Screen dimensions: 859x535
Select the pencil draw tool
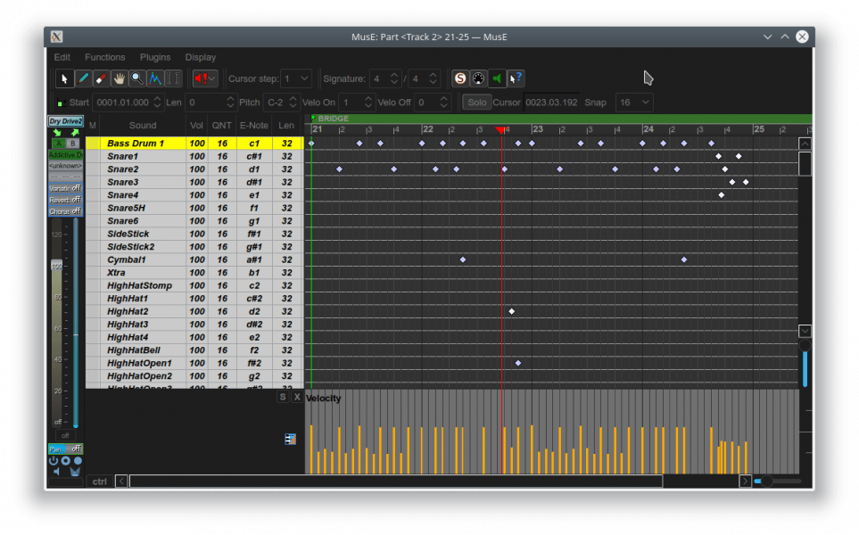[x=83, y=78]
